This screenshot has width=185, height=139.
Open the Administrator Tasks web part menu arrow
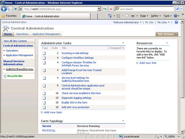[x=123, y=43]
